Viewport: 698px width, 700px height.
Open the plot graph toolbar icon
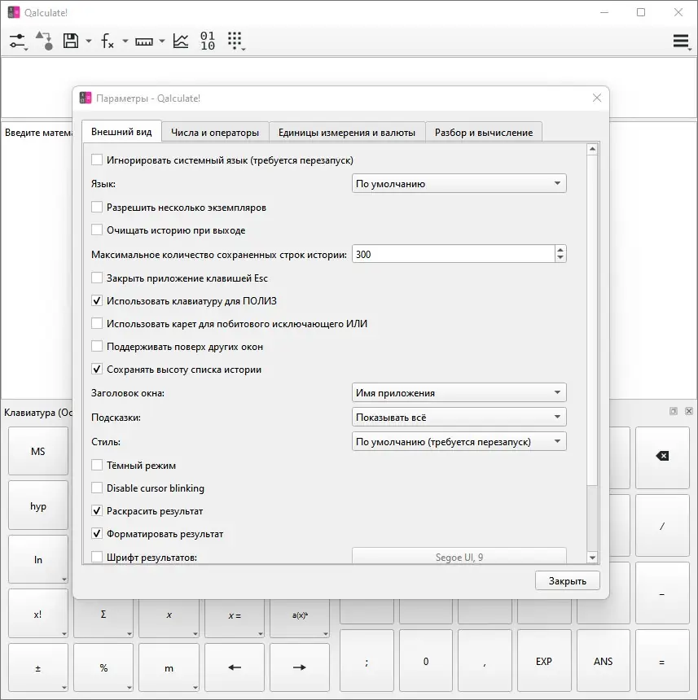coord(181,41)
